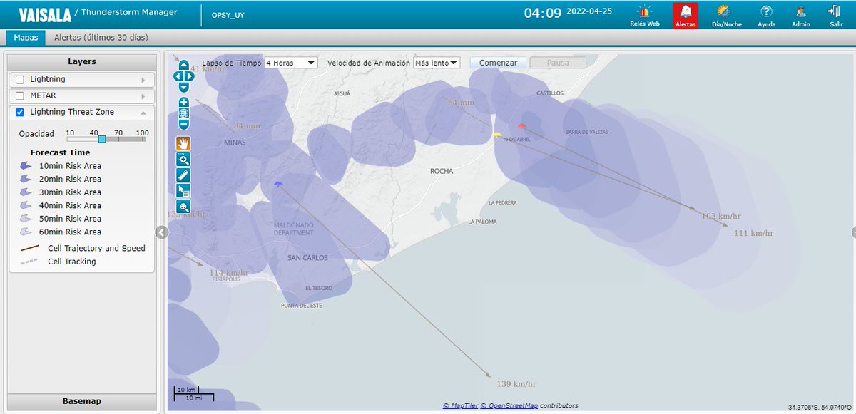This screenshot has width=856, height=414.
Task: Open the Lapso de Tiempo dropdown
Action: click(x=290, y=63)
